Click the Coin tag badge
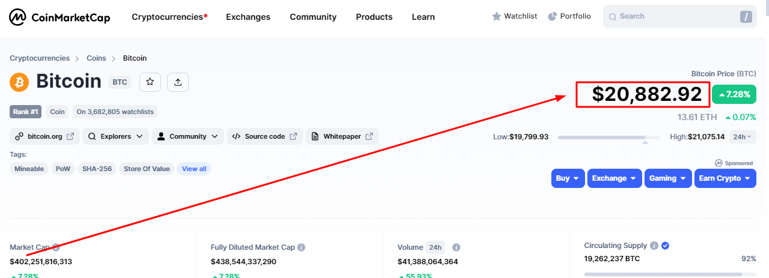 pos(57,112)
